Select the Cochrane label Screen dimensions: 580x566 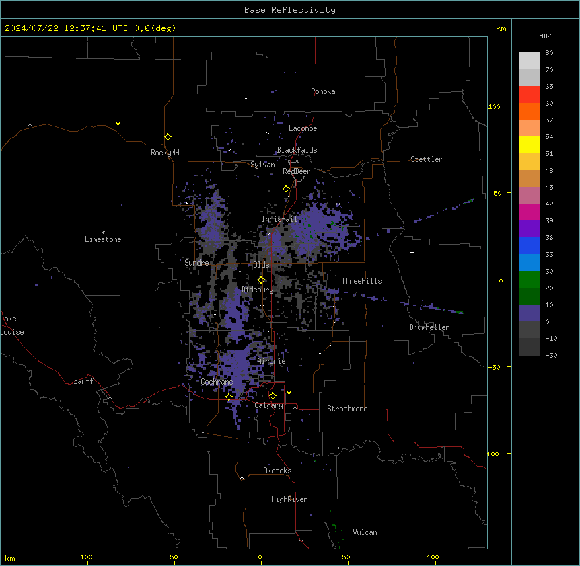217,382
